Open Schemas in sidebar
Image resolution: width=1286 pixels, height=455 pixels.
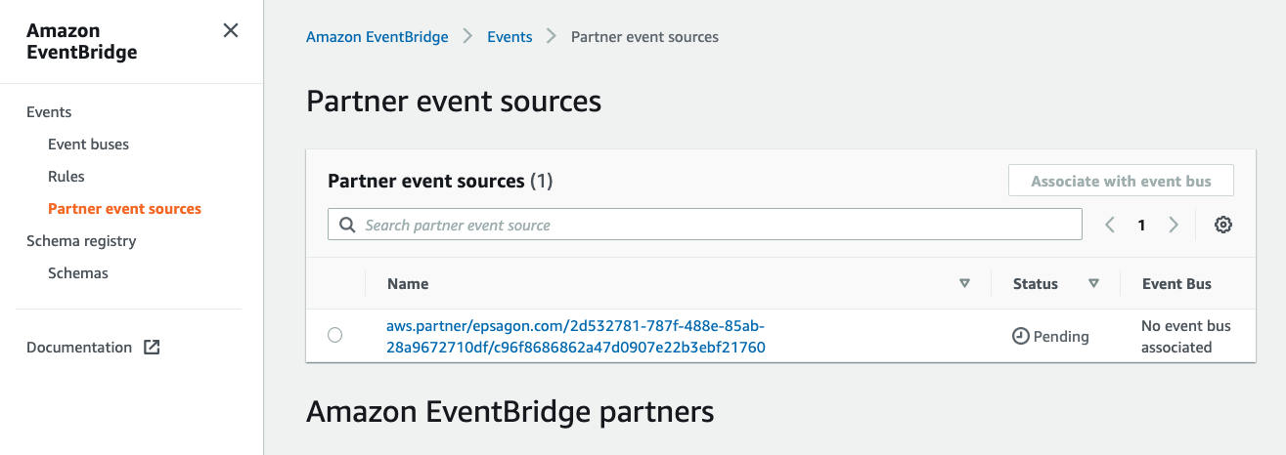coord(78,273)
